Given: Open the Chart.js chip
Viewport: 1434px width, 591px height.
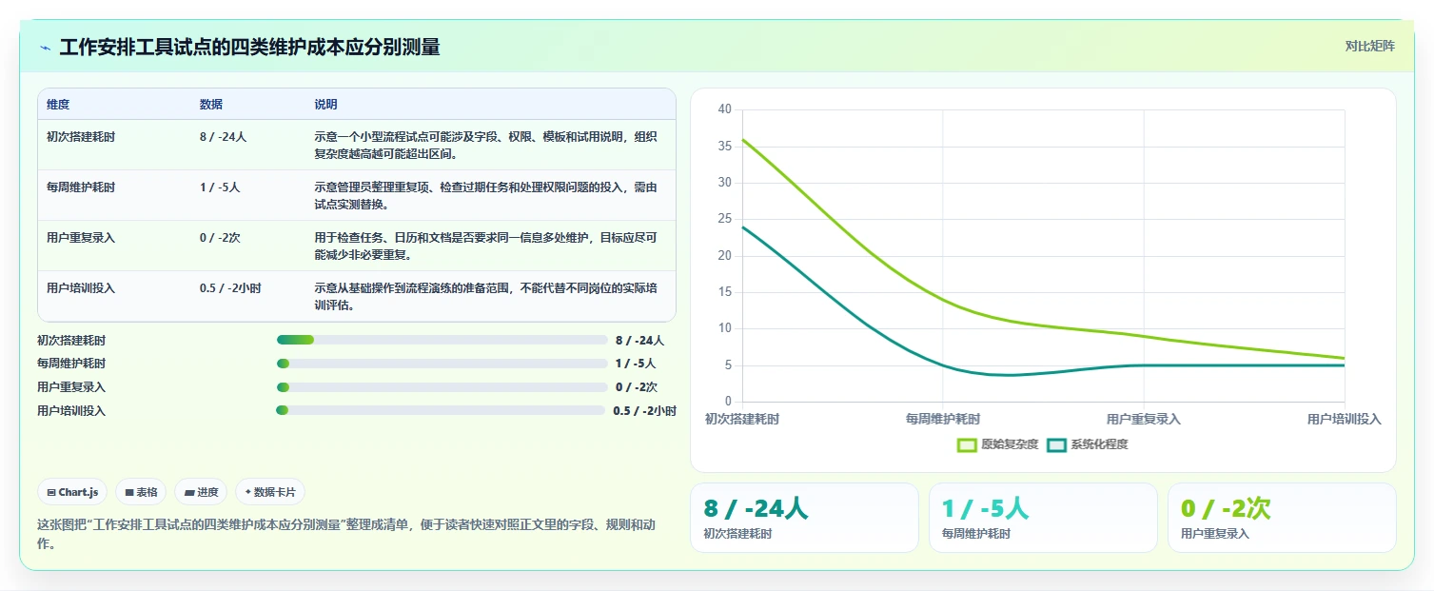Looking at the screenshot, I should pos(73,492).
